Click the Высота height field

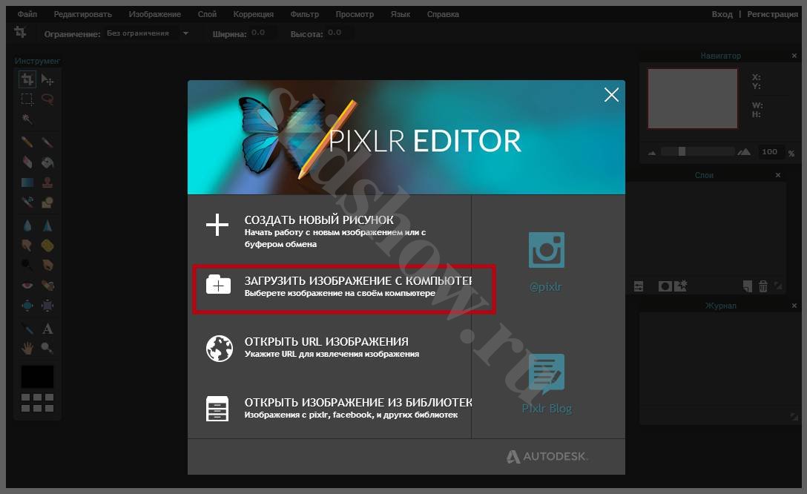[x=339, y=33]
